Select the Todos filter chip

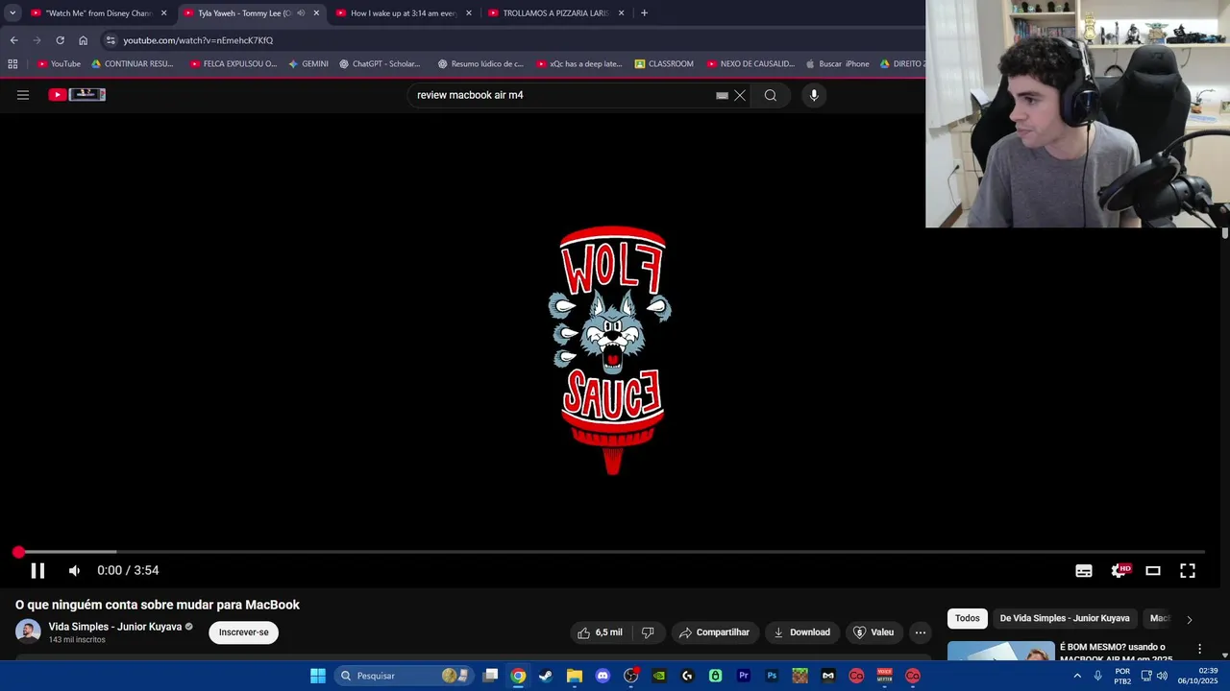(x=968, y=618)
